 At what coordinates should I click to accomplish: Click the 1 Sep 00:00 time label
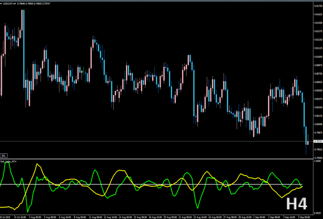coord(260,217)
